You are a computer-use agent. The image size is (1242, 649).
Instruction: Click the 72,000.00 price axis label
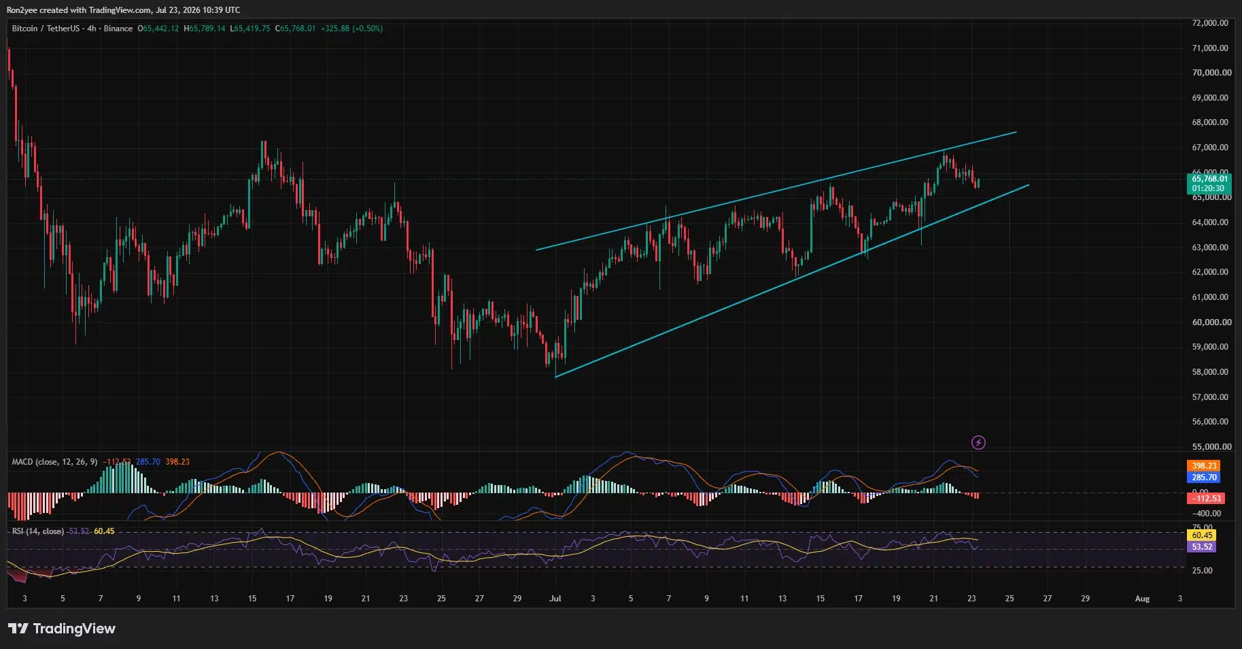pyautogui.click(x=1210, y=23)
